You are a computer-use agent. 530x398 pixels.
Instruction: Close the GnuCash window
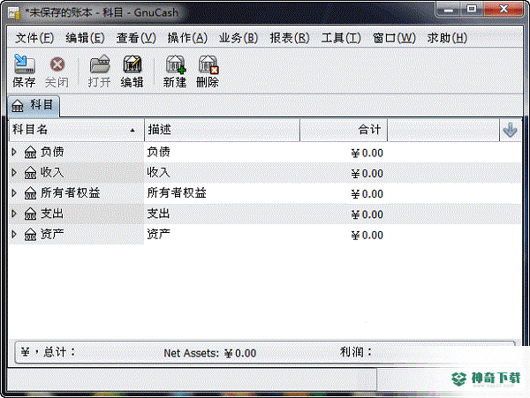[503, 9]
